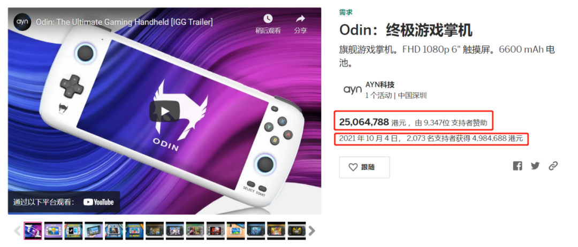
Task: Share campaign on Twitter
Action: (x=535, y=166)
